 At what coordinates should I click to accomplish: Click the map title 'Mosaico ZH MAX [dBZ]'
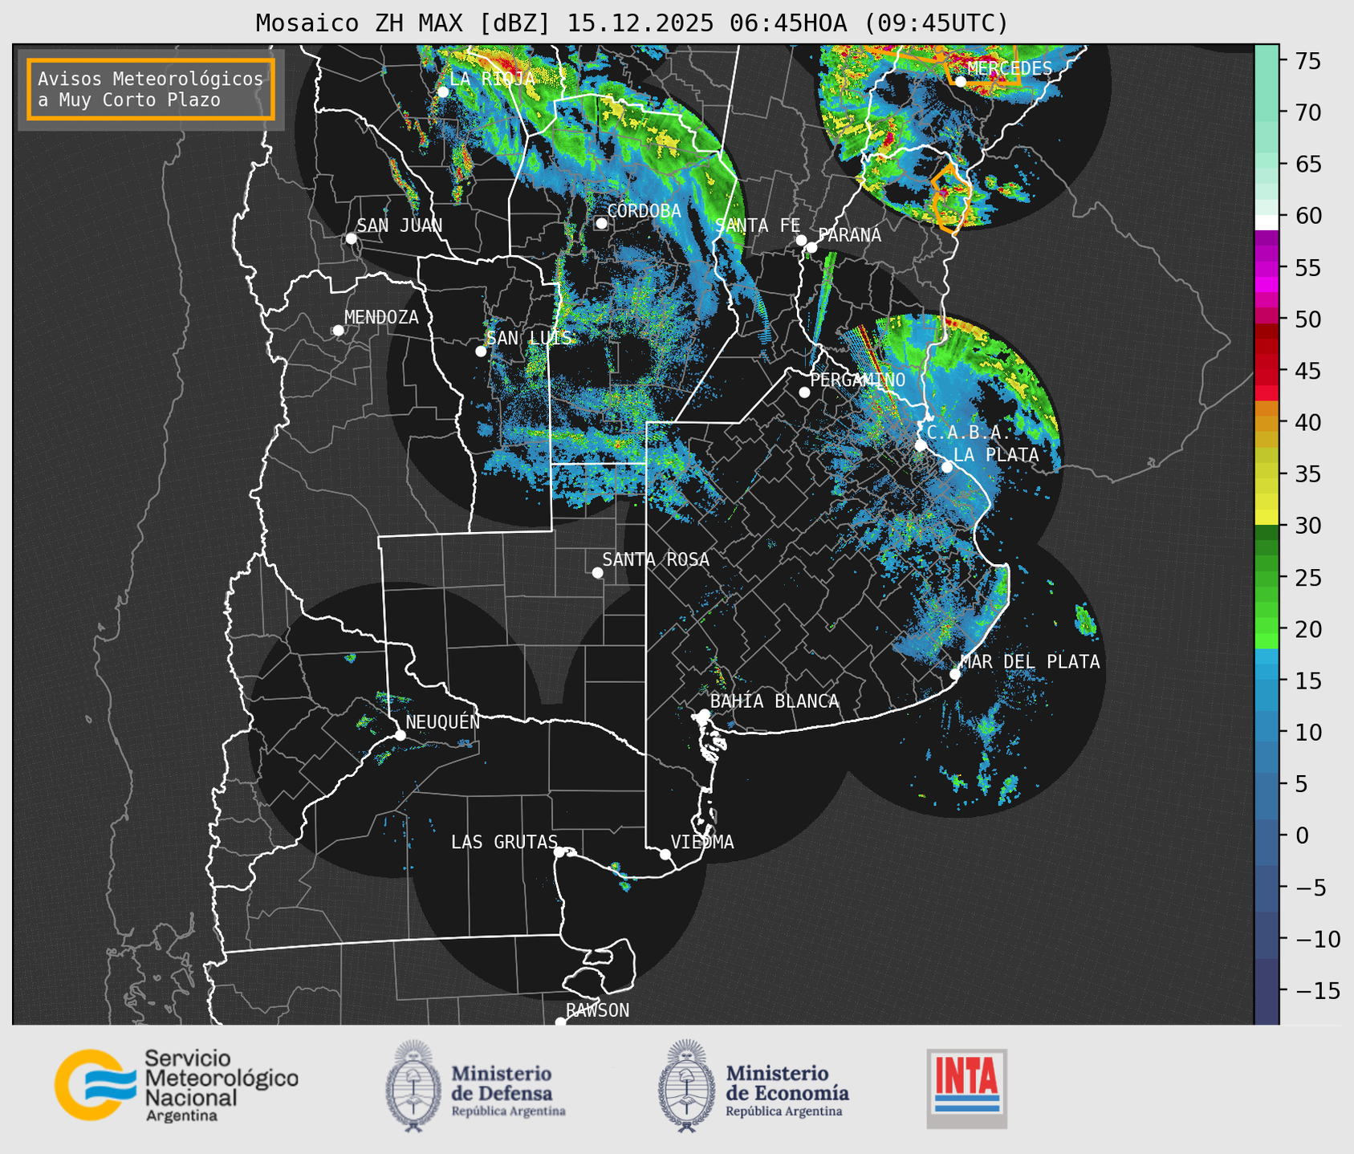tap(404, 22)
